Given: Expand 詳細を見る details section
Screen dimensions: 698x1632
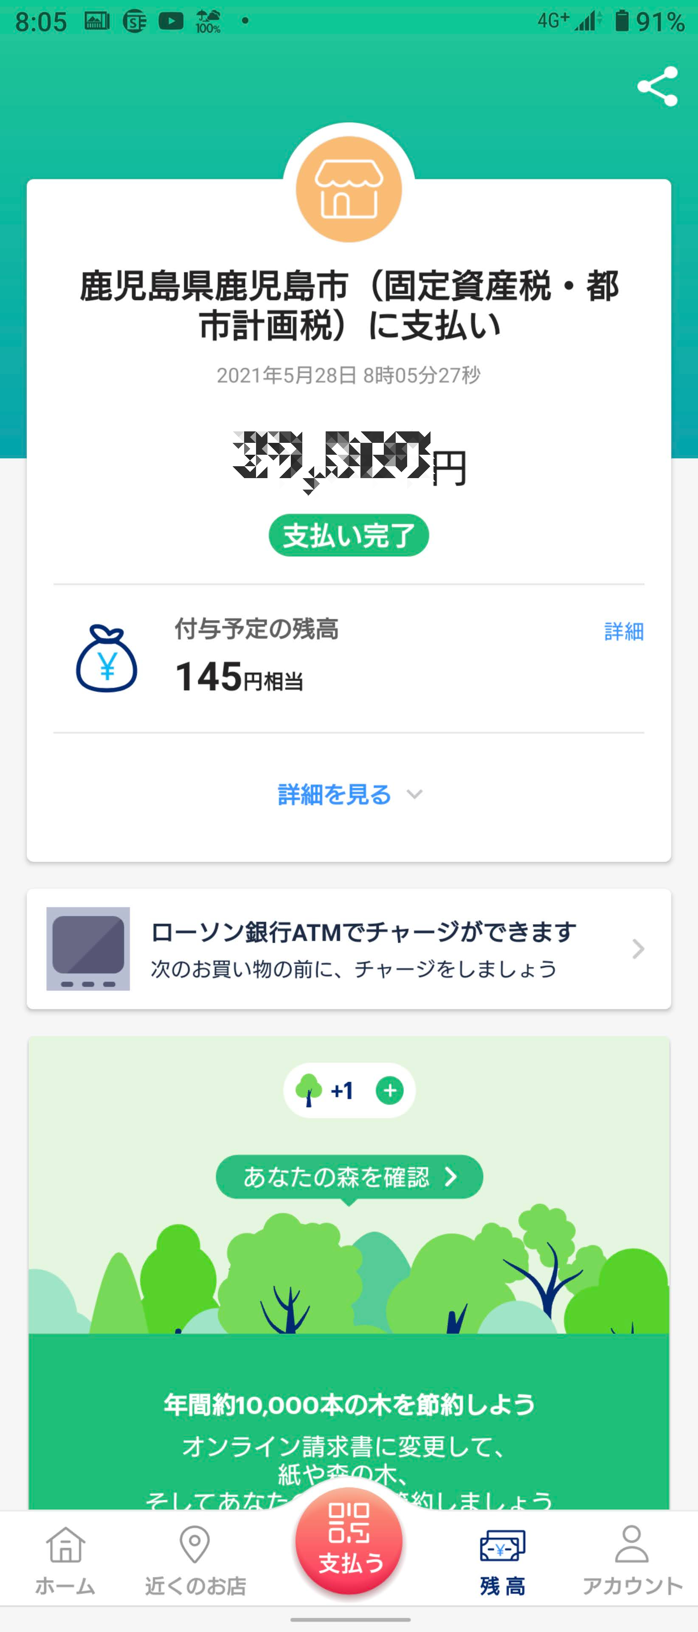Looking at the screenshot, I should tap(335, 794).
